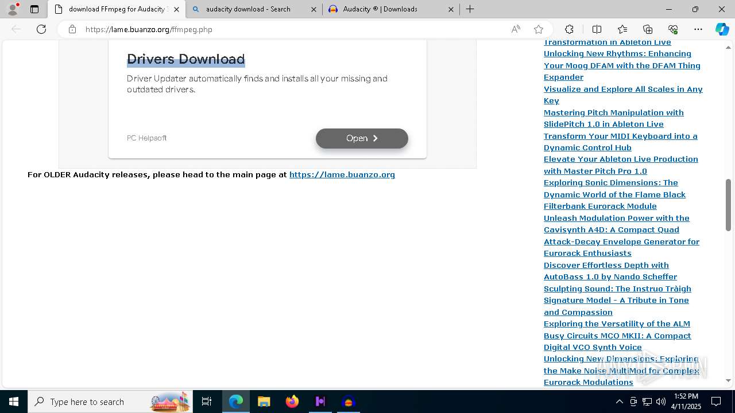Viewport: 735px width, 413px height.
Task: Open Microsoft Edge from the taskbar
Action: (x=236, y=402)
